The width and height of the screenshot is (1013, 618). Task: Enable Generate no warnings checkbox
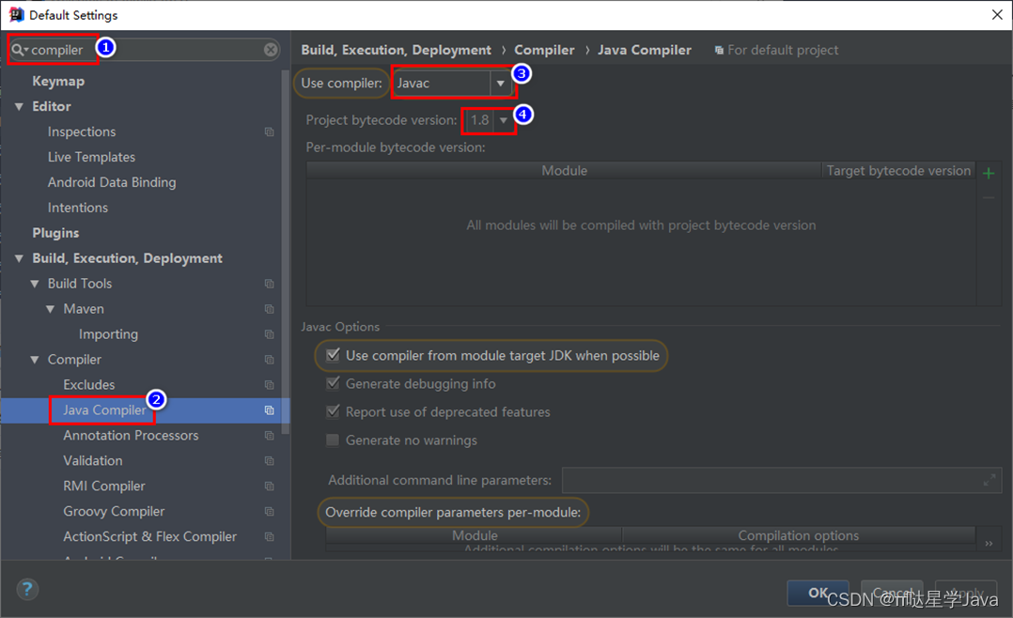point(333,440)
